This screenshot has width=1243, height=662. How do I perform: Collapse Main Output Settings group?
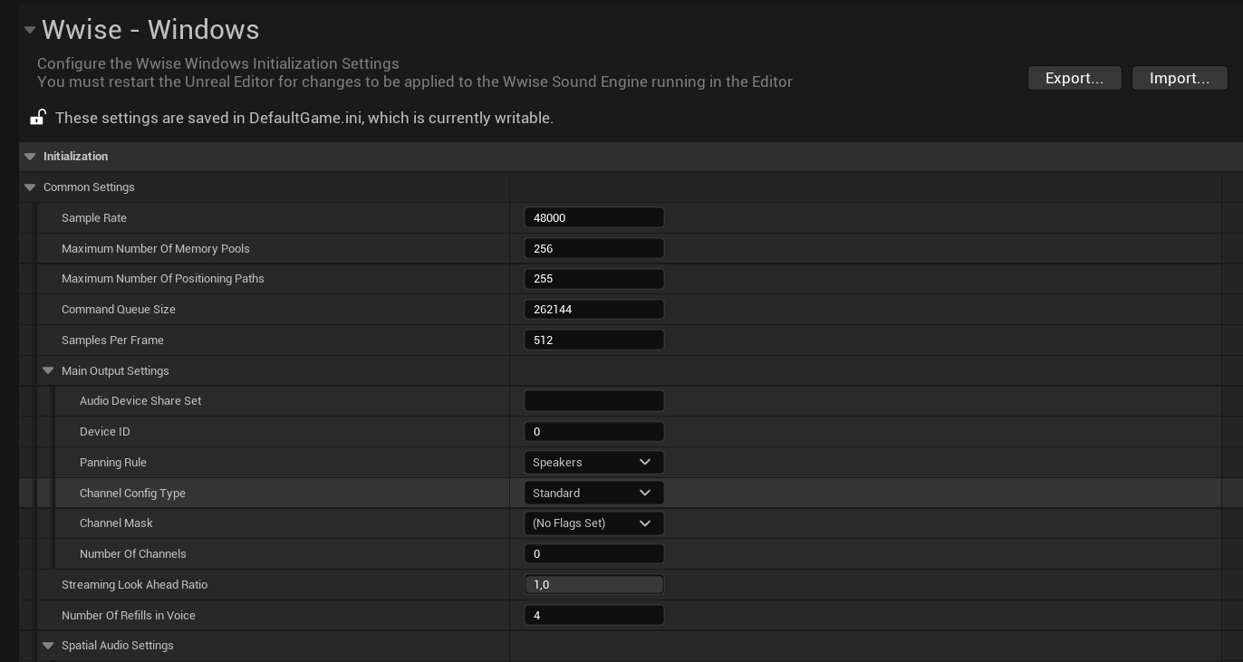pyautogui.click(x=48, y=370)
